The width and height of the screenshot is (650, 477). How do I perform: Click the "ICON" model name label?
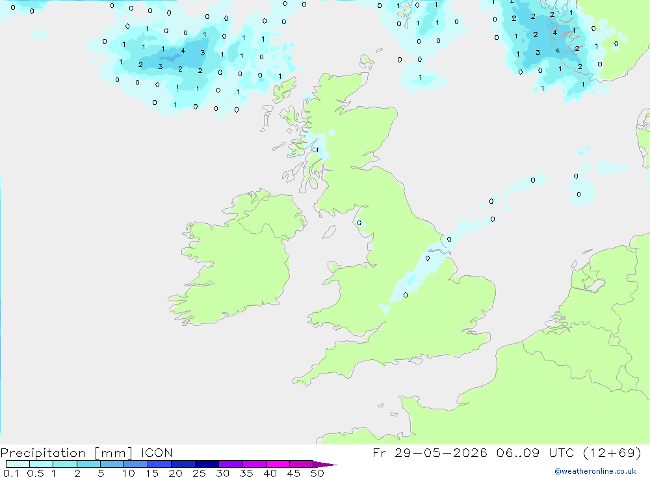click(157, 452)
